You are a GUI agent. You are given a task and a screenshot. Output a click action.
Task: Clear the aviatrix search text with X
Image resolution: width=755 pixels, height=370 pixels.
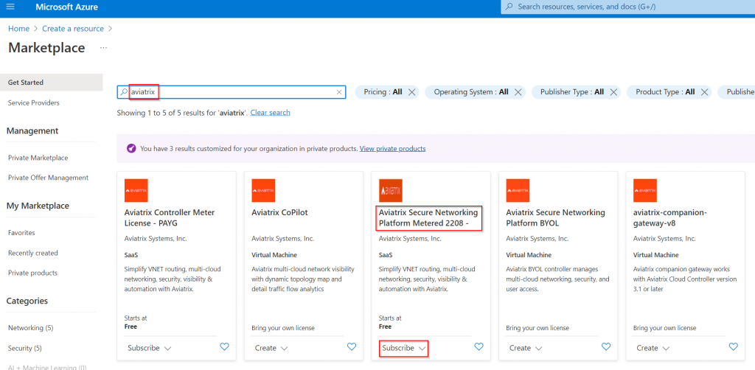339,92
